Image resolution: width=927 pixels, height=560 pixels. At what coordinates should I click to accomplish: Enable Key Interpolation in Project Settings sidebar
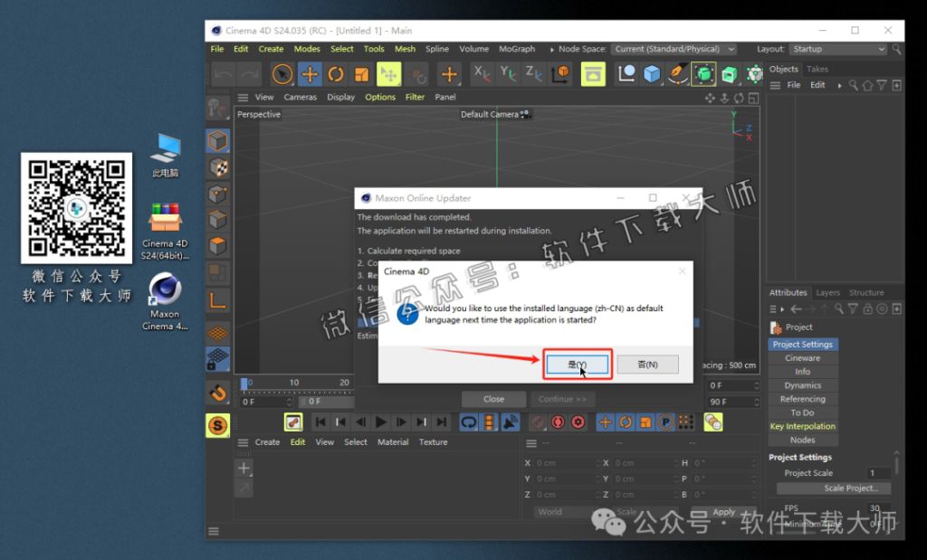click(x=803, y=426)
